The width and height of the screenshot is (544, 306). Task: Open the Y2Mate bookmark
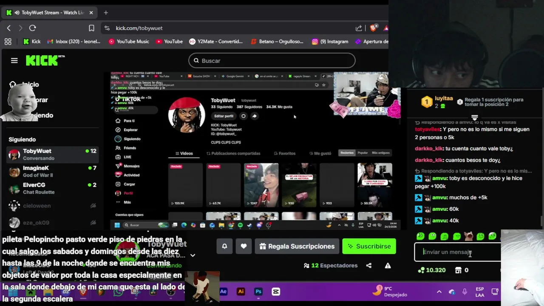click(216, 42)
